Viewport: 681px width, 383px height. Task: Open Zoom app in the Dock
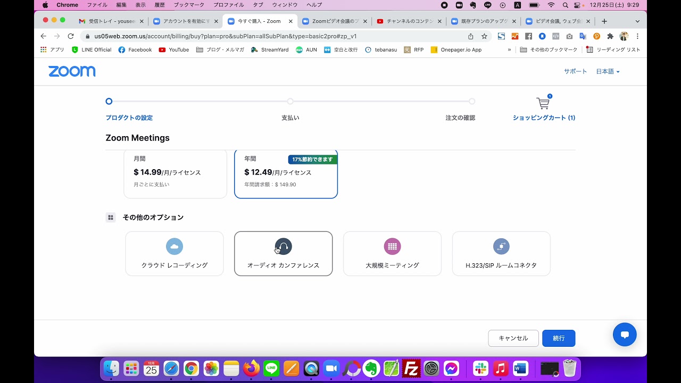(331, 369)
